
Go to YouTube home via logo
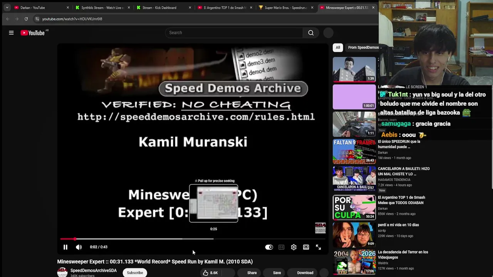click(33, 33)
